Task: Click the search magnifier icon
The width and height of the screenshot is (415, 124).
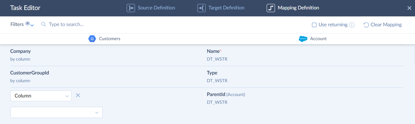Action: tap(43, 24)
